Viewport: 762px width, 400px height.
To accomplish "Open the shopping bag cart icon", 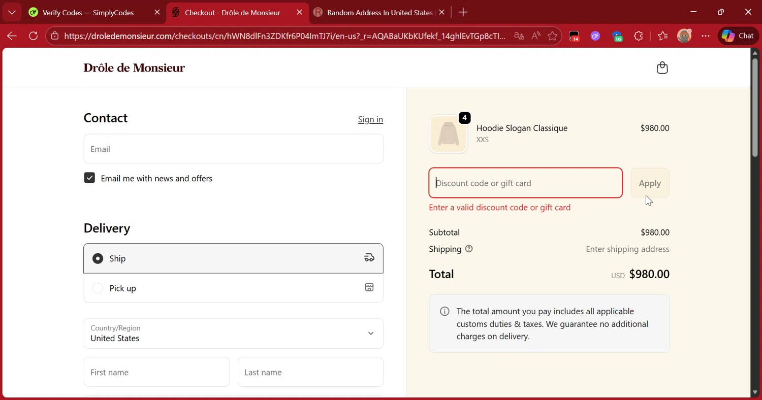I will 662,68.
